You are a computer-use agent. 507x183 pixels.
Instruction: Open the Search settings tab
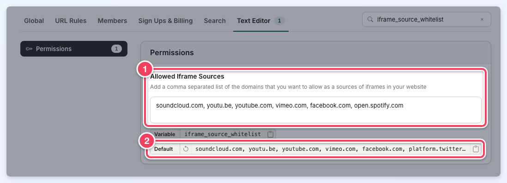[x=215, y=21]
